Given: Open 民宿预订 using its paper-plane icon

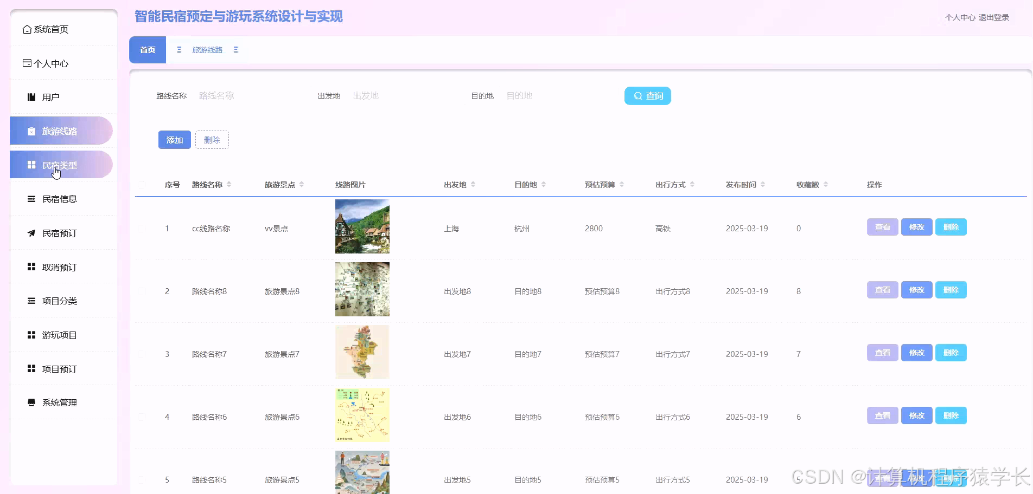Looking at the screenshot, I should pyautogui.click(x=31, y=233).
